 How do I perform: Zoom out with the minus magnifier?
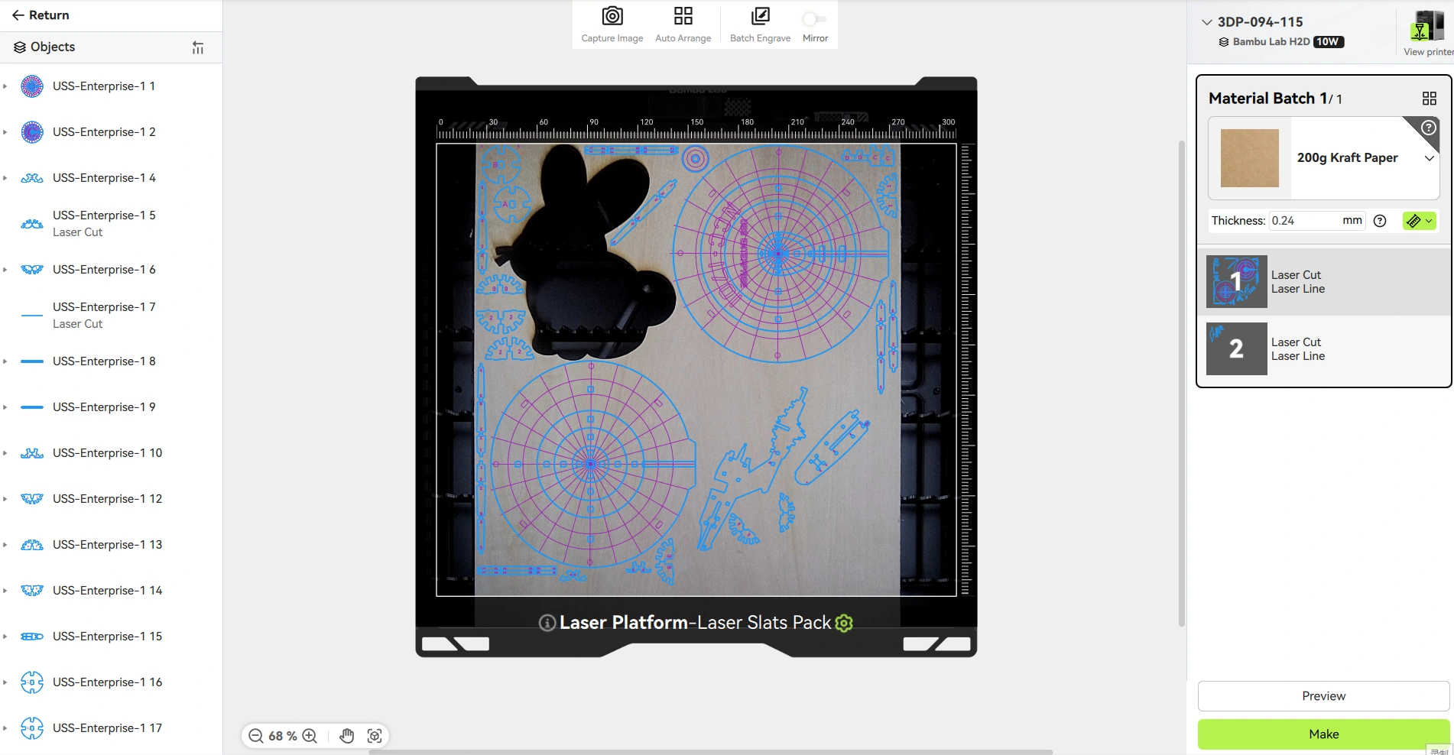(x=256, y=736)
